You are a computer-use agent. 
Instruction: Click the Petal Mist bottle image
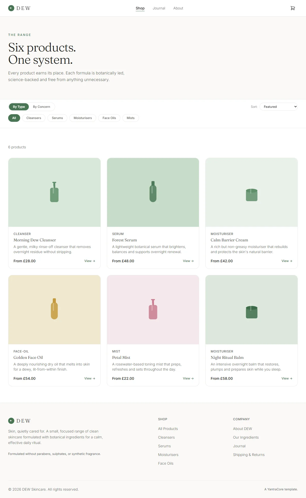click(x=153, y=310)
